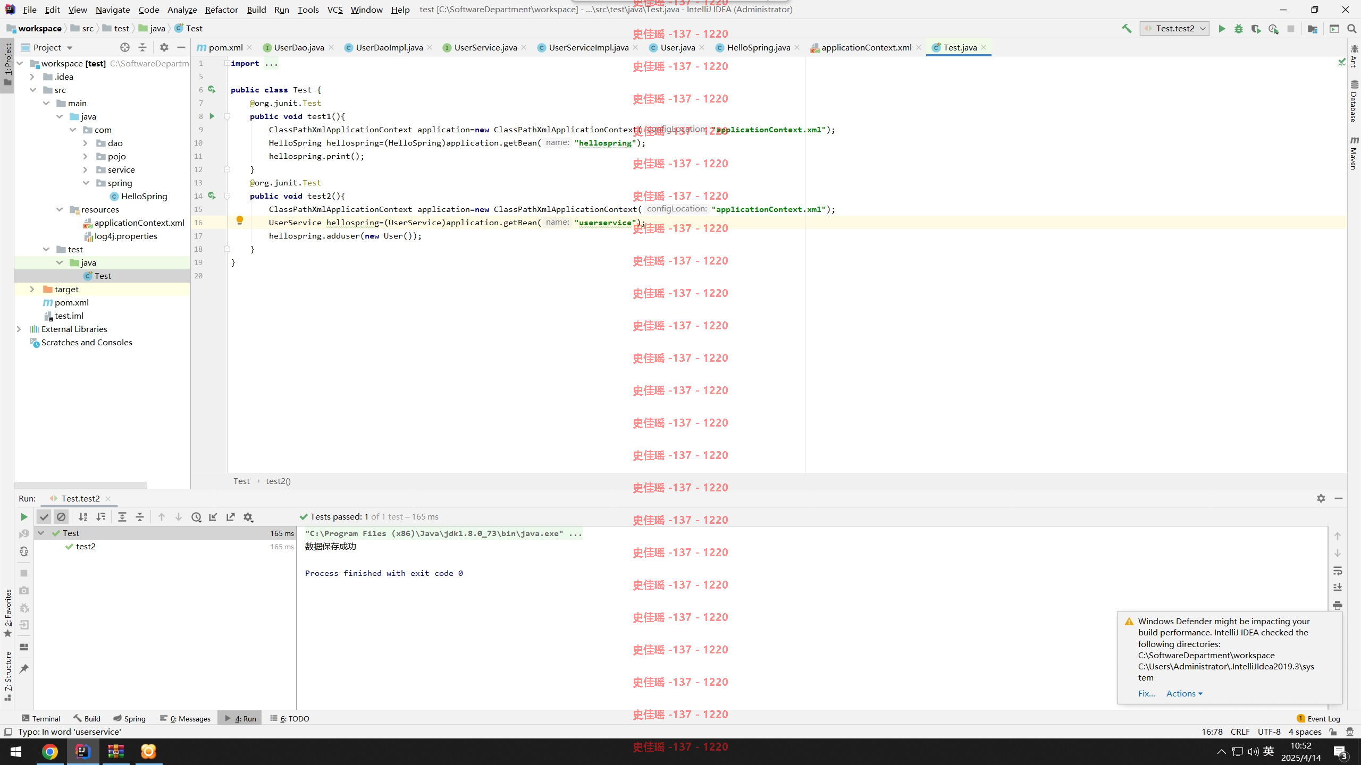
Task: Run with coverage shield icon
Action: tap(1256, 29)
